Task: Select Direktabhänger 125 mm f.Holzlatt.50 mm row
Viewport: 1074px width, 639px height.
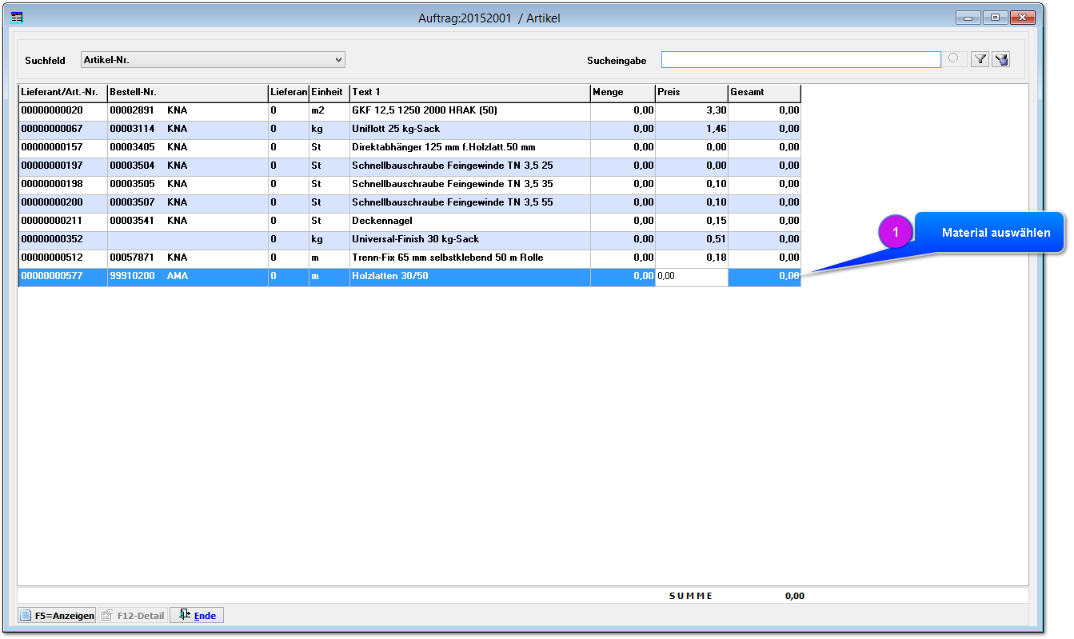Action: tap(409, 147)
